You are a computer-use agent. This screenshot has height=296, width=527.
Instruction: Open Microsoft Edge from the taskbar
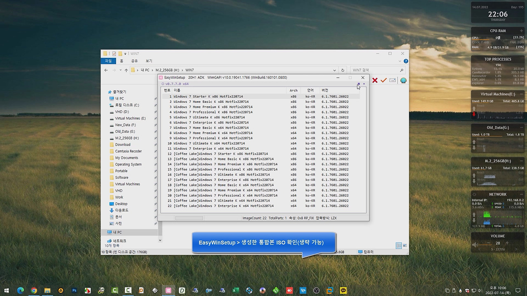click(20, 291)
